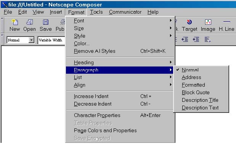Click the New document icon
The width and height of the screenshot is (236, 144).
(15, 22)
